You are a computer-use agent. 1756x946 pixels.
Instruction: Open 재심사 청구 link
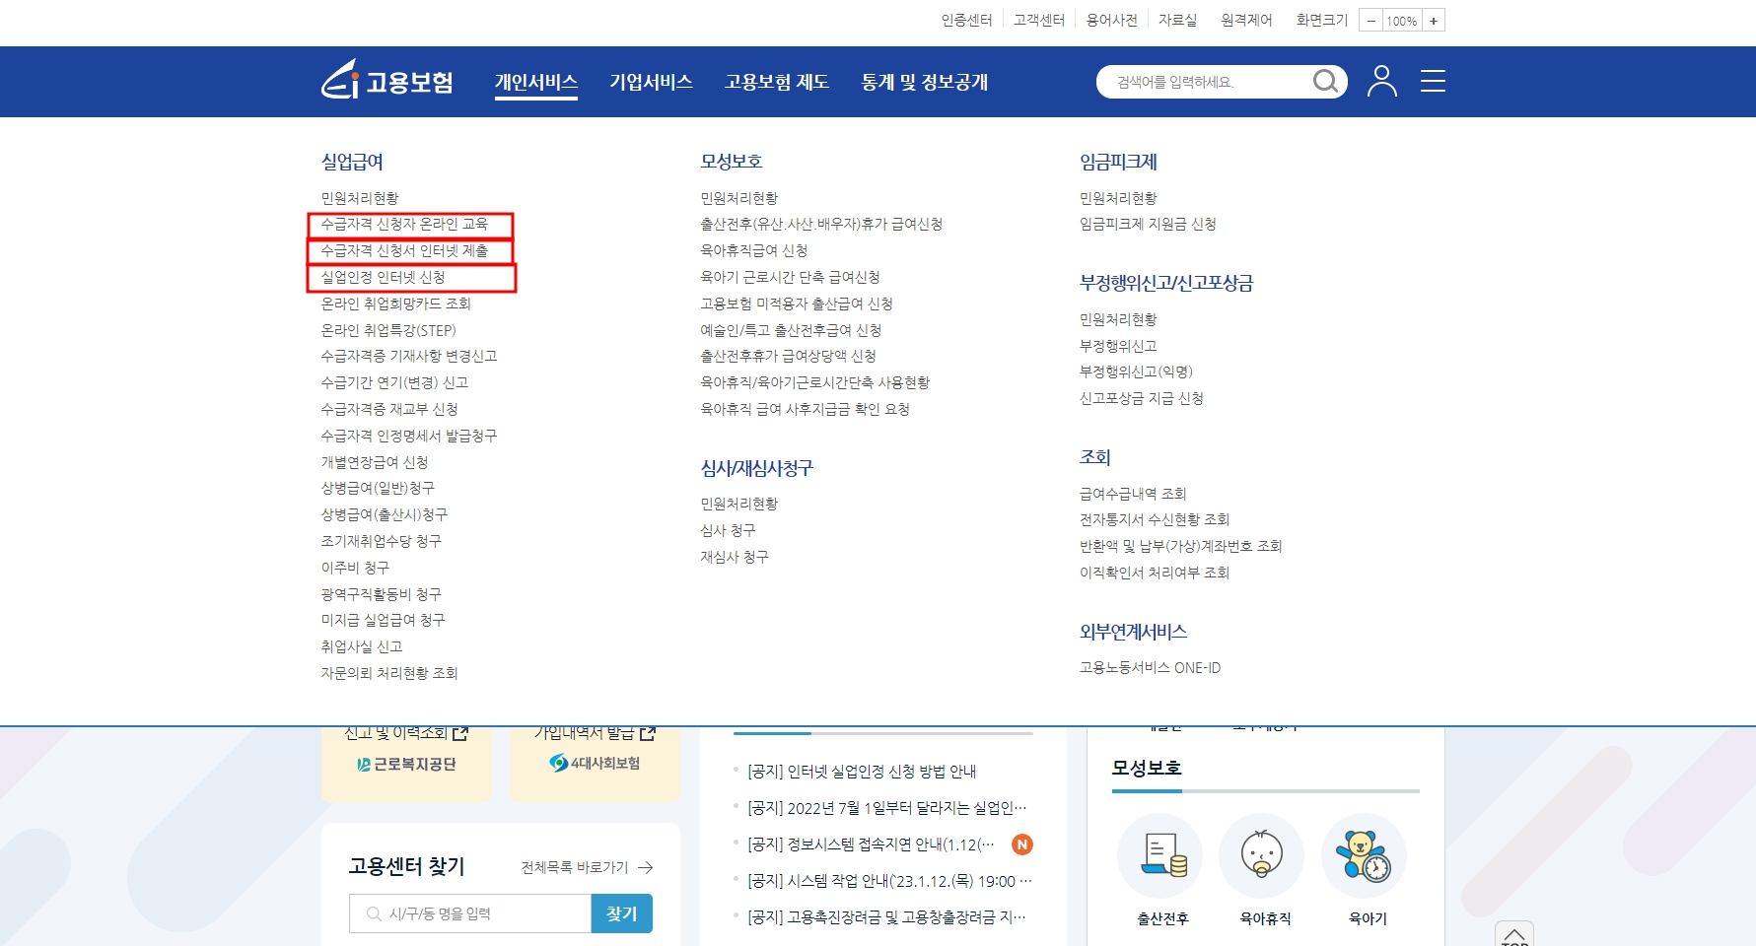pos(735,557)
